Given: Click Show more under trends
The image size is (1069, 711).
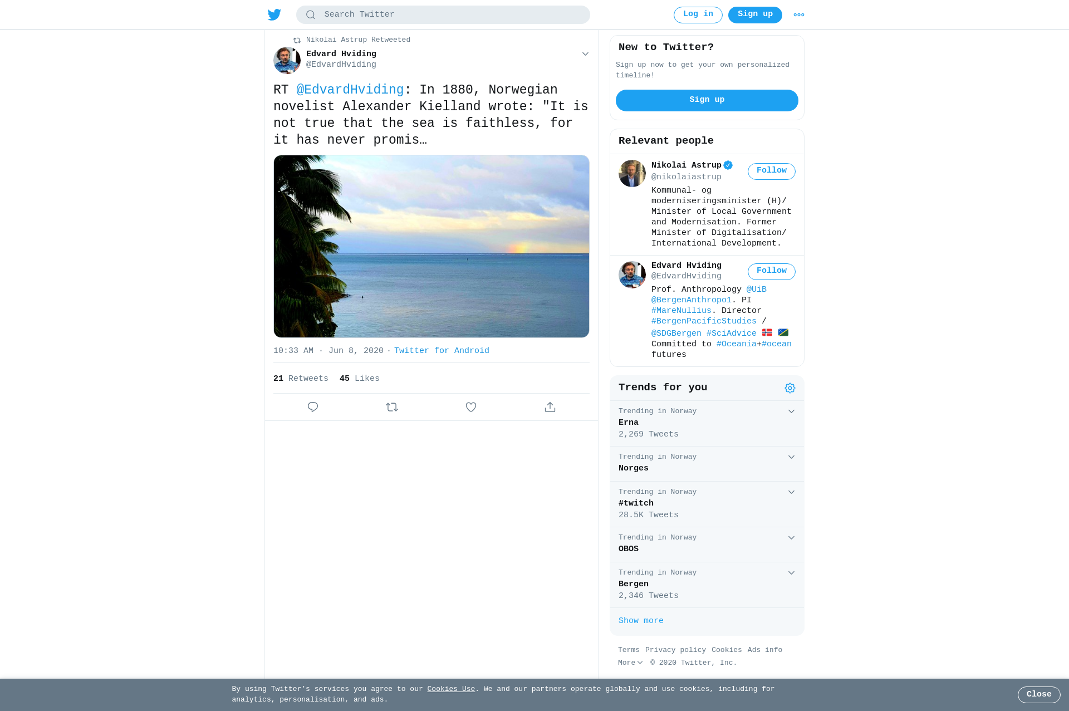Looking at the screenshot, I should coord(641,621).
